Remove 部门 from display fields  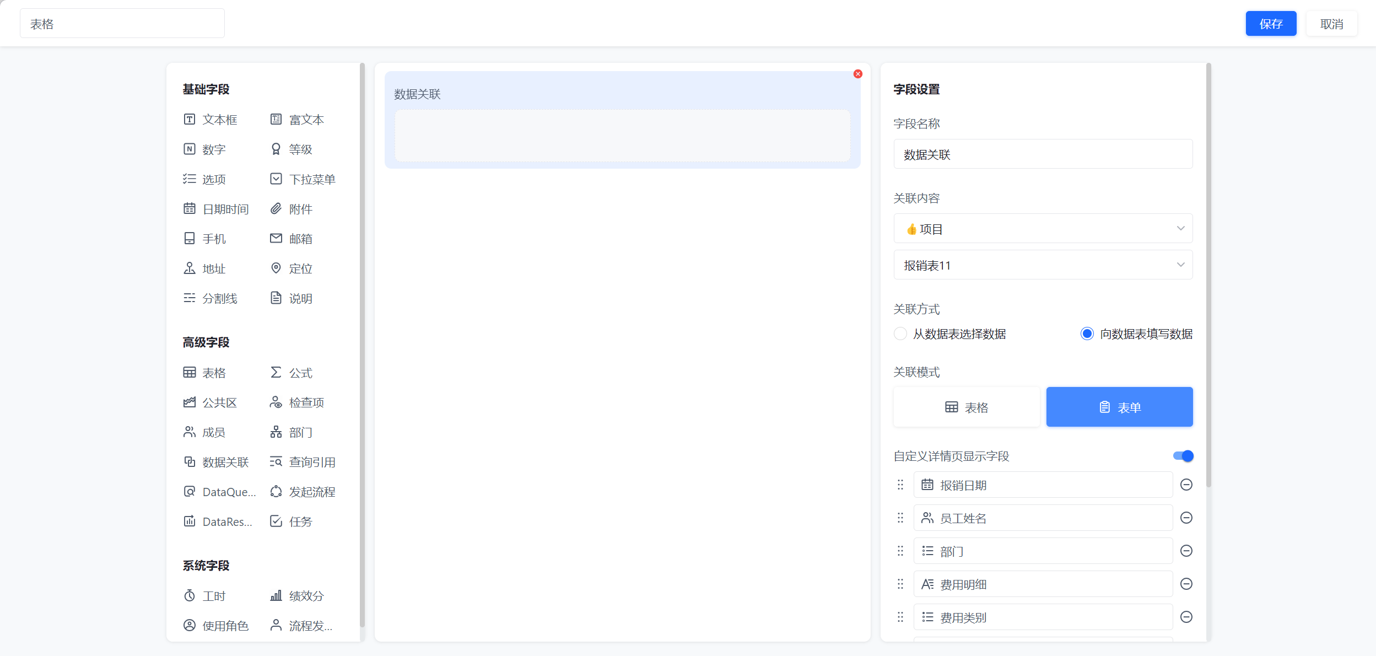coord(1186,551)
